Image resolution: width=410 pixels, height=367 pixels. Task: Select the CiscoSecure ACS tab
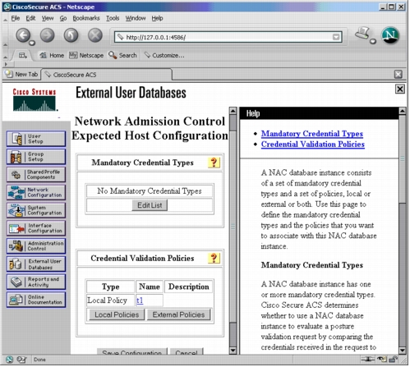[107, 75]
